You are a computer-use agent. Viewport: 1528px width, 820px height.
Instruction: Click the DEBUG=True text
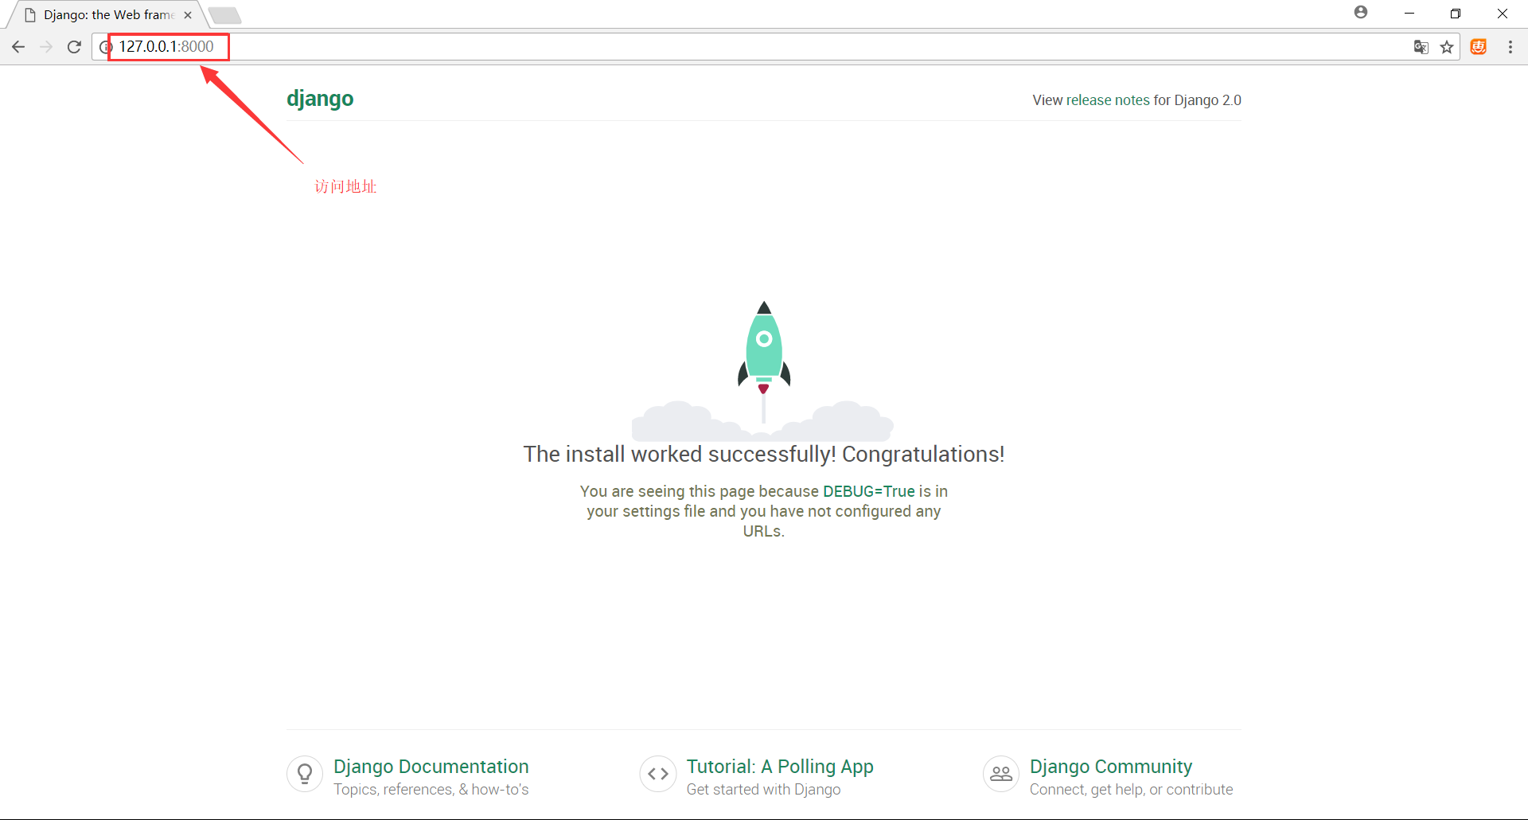coord(869,491)
